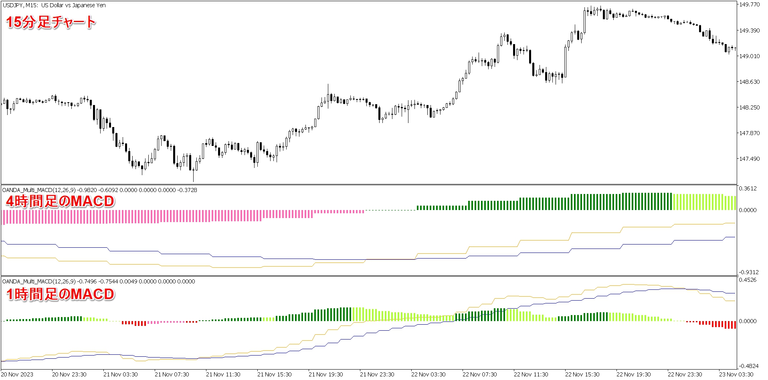Click the -0.9312 MACD scale value
Image resolution: width=768 pixels, height=380 pixels.
point(749,272)
